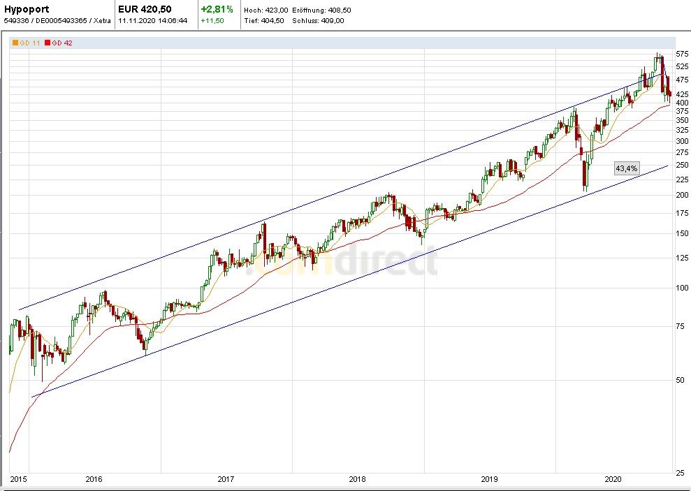Click the 2018 label on the time axis
The height and width of the screenshot is (491, 691).
[357, 479]
